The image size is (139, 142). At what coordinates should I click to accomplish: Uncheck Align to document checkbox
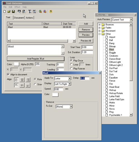8,74
